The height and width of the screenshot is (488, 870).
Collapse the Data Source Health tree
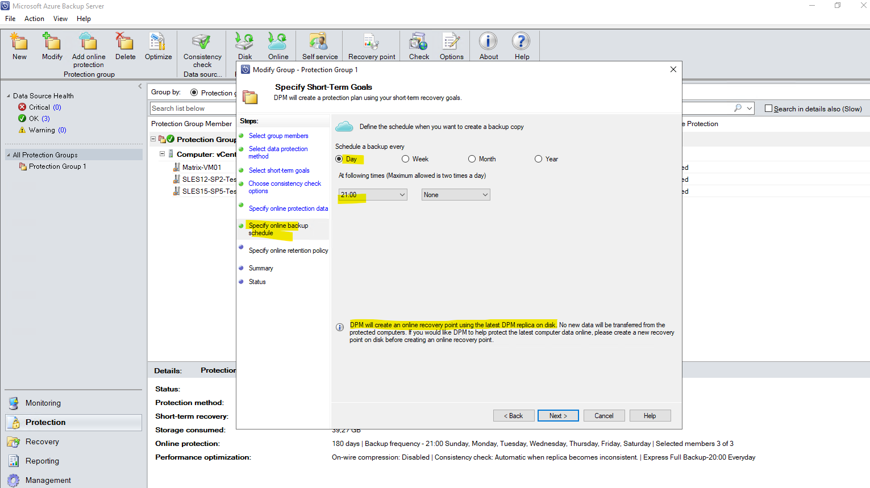[9, 96]
